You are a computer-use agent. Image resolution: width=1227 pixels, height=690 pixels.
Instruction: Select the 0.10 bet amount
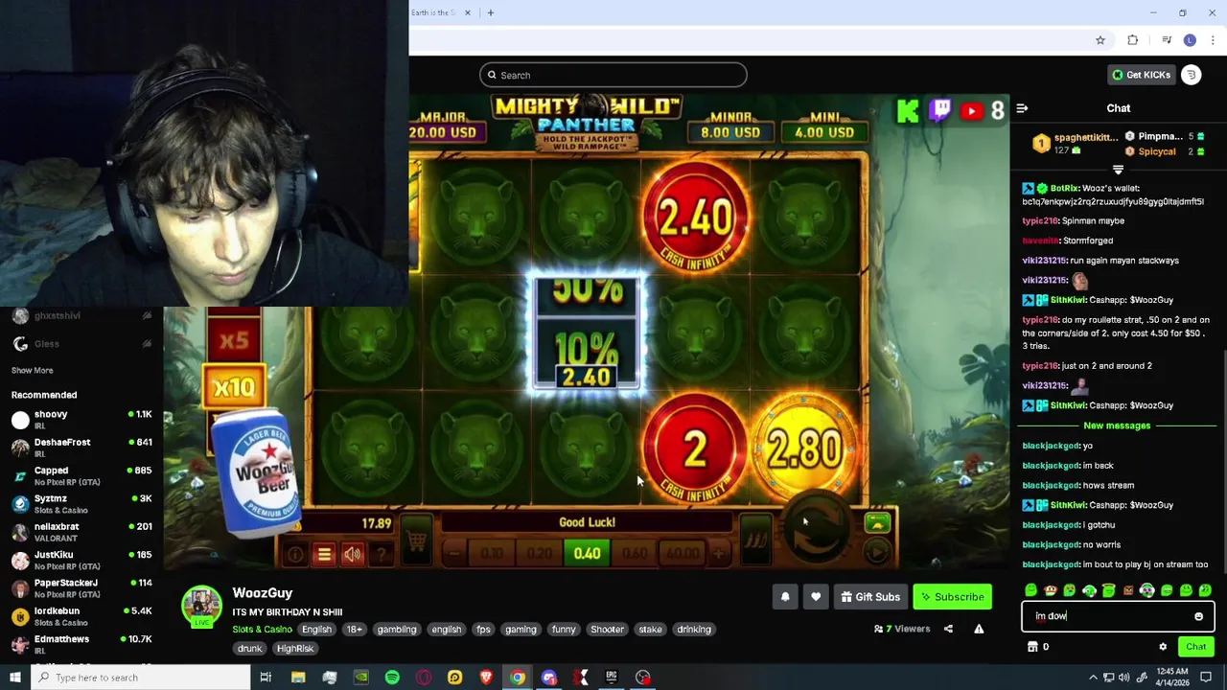click(x=492, y=554)
